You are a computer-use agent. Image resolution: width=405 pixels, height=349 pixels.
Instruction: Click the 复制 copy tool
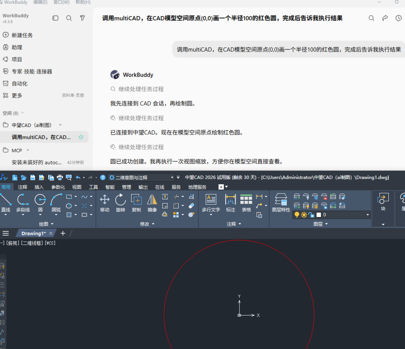point(136,203)
